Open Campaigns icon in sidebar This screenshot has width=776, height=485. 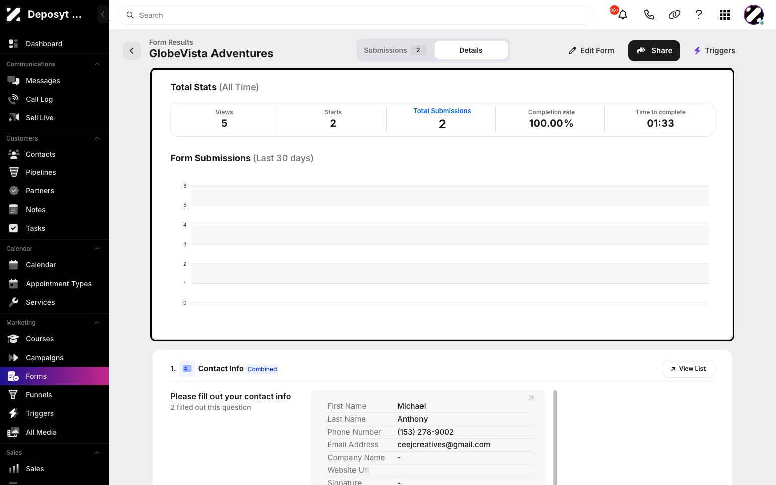[14, 358]
